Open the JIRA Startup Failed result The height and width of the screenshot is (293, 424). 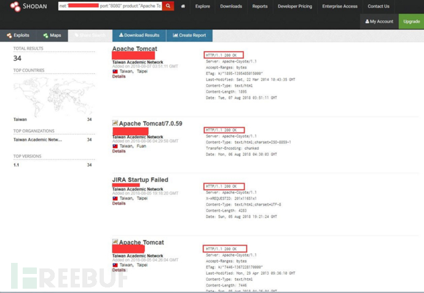point(140,180)
